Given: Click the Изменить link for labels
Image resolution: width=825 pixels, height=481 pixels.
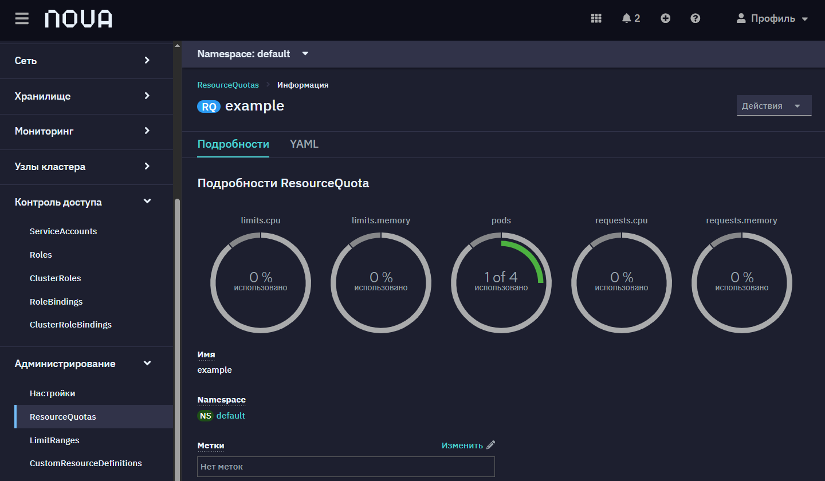Looking at the screenshot, I should tap(462, 445).
